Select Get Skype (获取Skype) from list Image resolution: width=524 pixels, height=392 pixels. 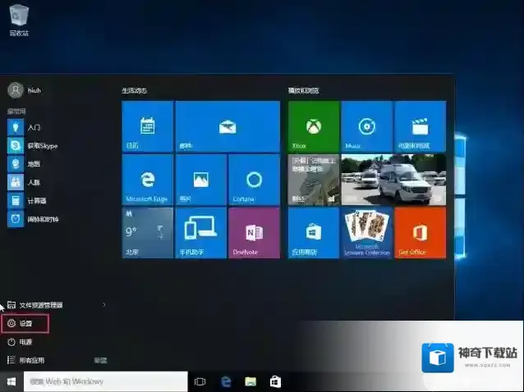tap(41, 146)
